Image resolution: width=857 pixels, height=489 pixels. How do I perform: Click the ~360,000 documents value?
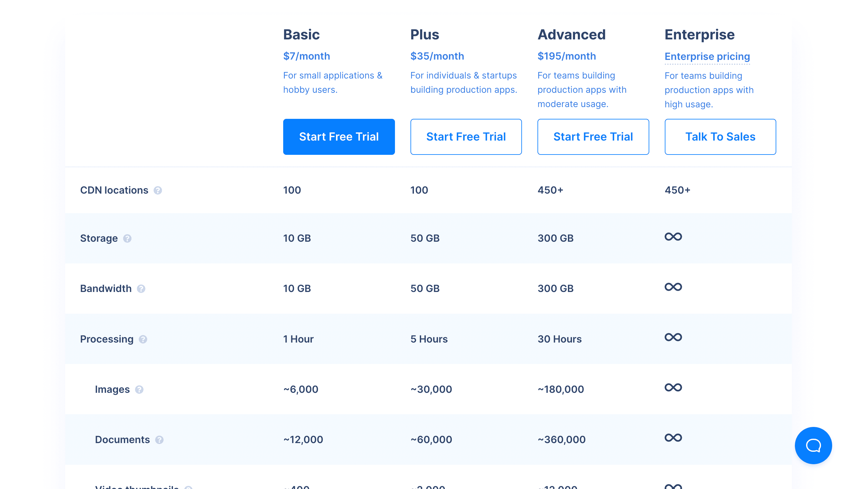pos(562,440)
